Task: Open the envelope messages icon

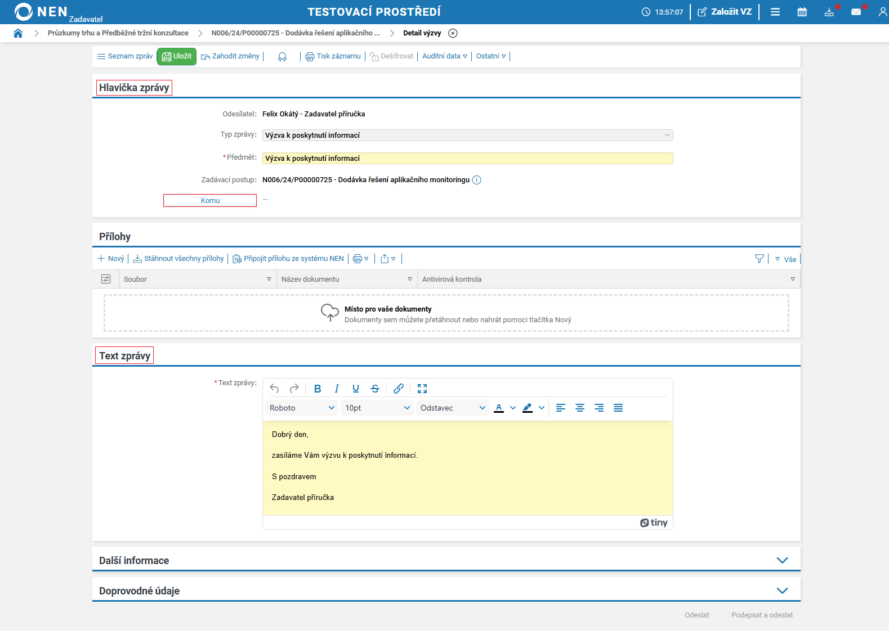Action: [856, 12]
